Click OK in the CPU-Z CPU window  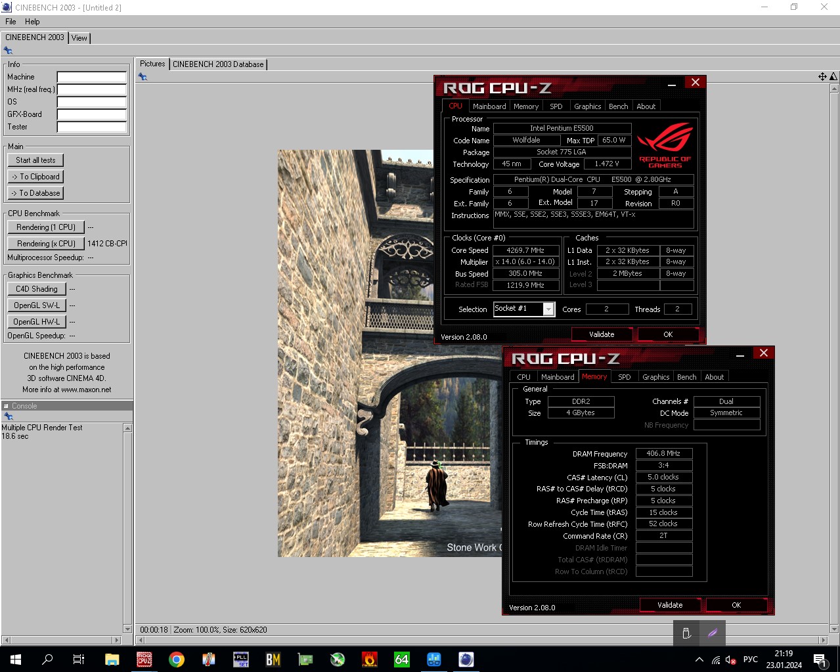tap(668, 334)
